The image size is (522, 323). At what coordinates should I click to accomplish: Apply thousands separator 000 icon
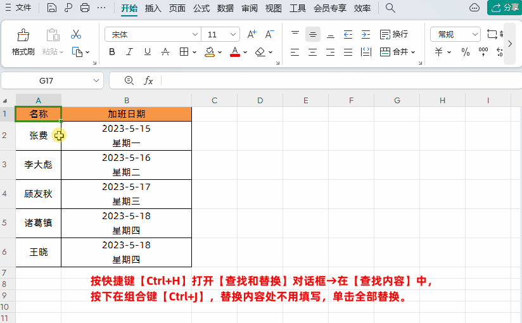(x=483, y=52)
